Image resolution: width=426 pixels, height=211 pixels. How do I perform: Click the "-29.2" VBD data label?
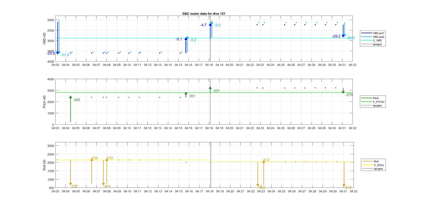tap(336, 36)
